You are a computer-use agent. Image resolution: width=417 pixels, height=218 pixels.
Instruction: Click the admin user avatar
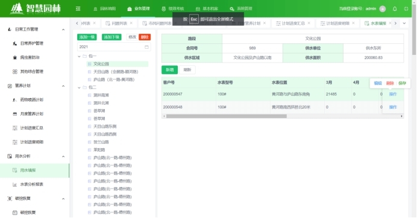tap(383, 9)
